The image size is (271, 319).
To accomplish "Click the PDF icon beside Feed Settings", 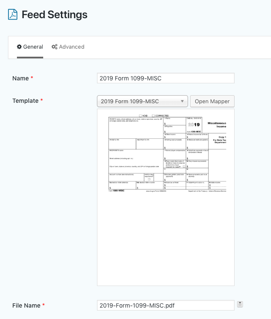I will click(x=13, y=14).
